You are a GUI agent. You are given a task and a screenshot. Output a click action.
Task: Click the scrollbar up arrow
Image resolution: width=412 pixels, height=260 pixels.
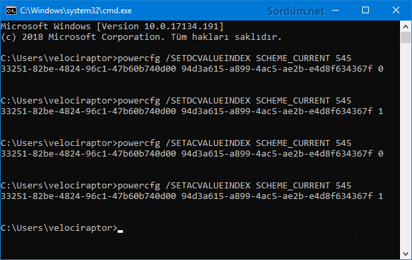point(406,27)
